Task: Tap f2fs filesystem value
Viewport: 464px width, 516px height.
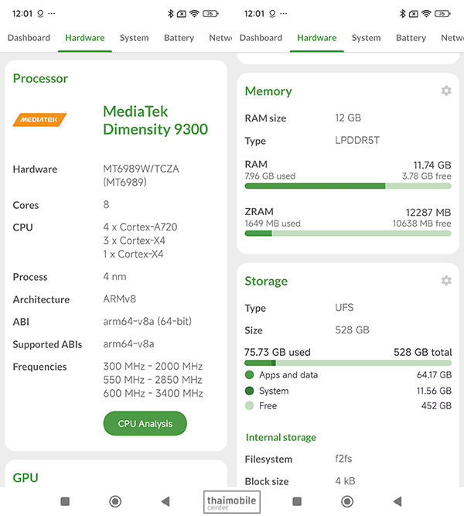Action: coord(343,459)
